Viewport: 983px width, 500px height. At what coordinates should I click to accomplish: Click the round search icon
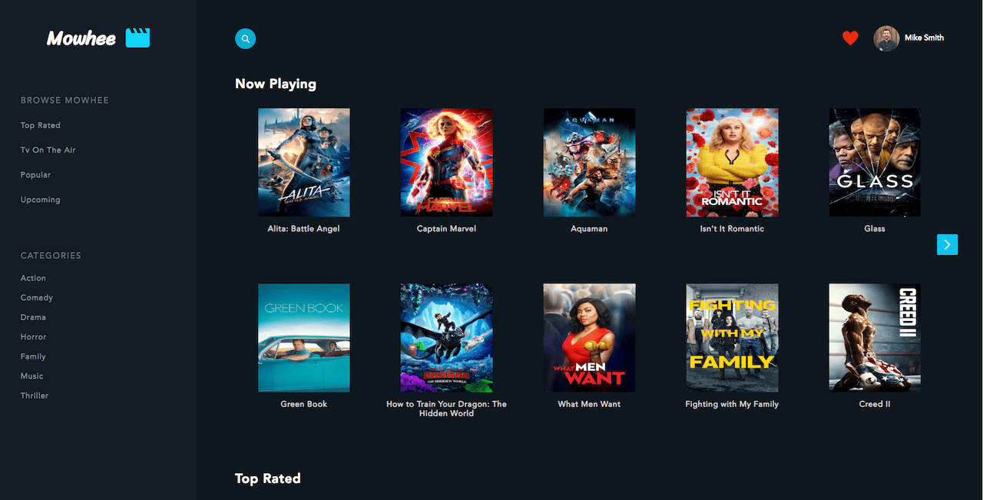pos(245,38)
